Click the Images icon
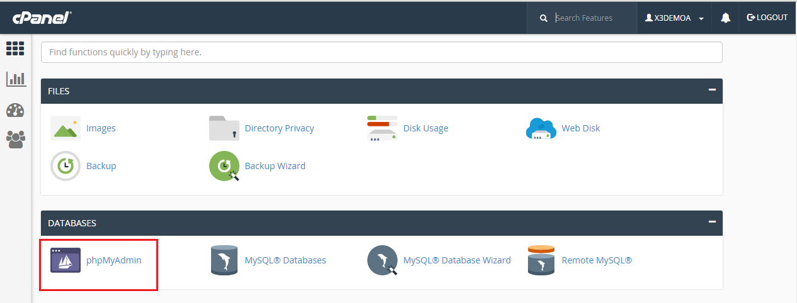The height and width of the screenshot is (303, 797). pos(66,128)
